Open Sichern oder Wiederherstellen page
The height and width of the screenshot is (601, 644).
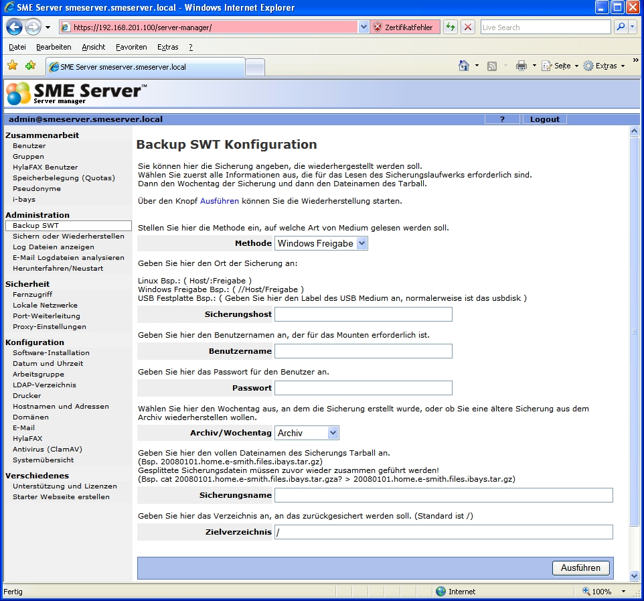[x=68, y=237]
